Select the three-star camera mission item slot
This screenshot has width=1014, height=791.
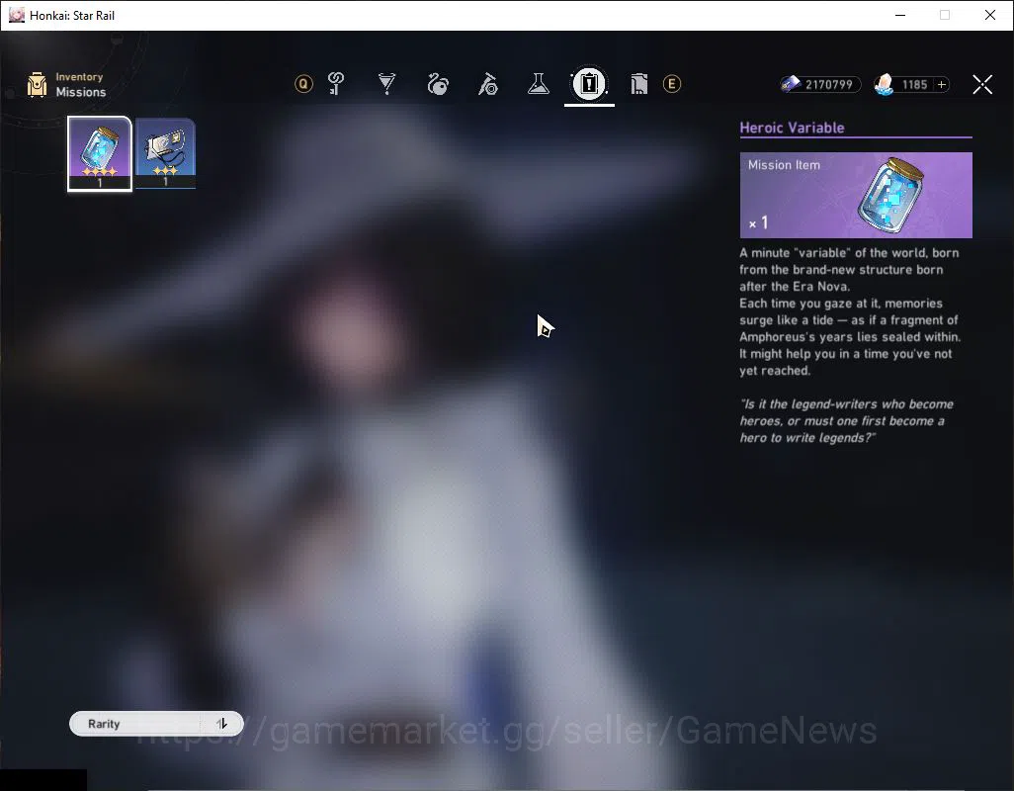click(166, 153)
